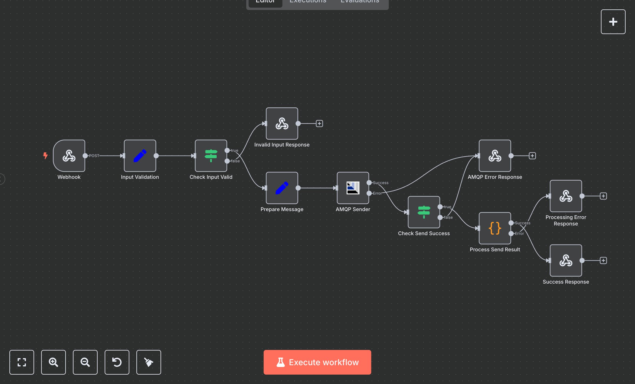
Task: Open the AMQP Error Response node
Action: pos(495,156)
